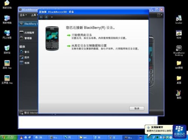Click the BlackBerry phone image in dialog
Viewport: 188px width, 140px height.
52,38
